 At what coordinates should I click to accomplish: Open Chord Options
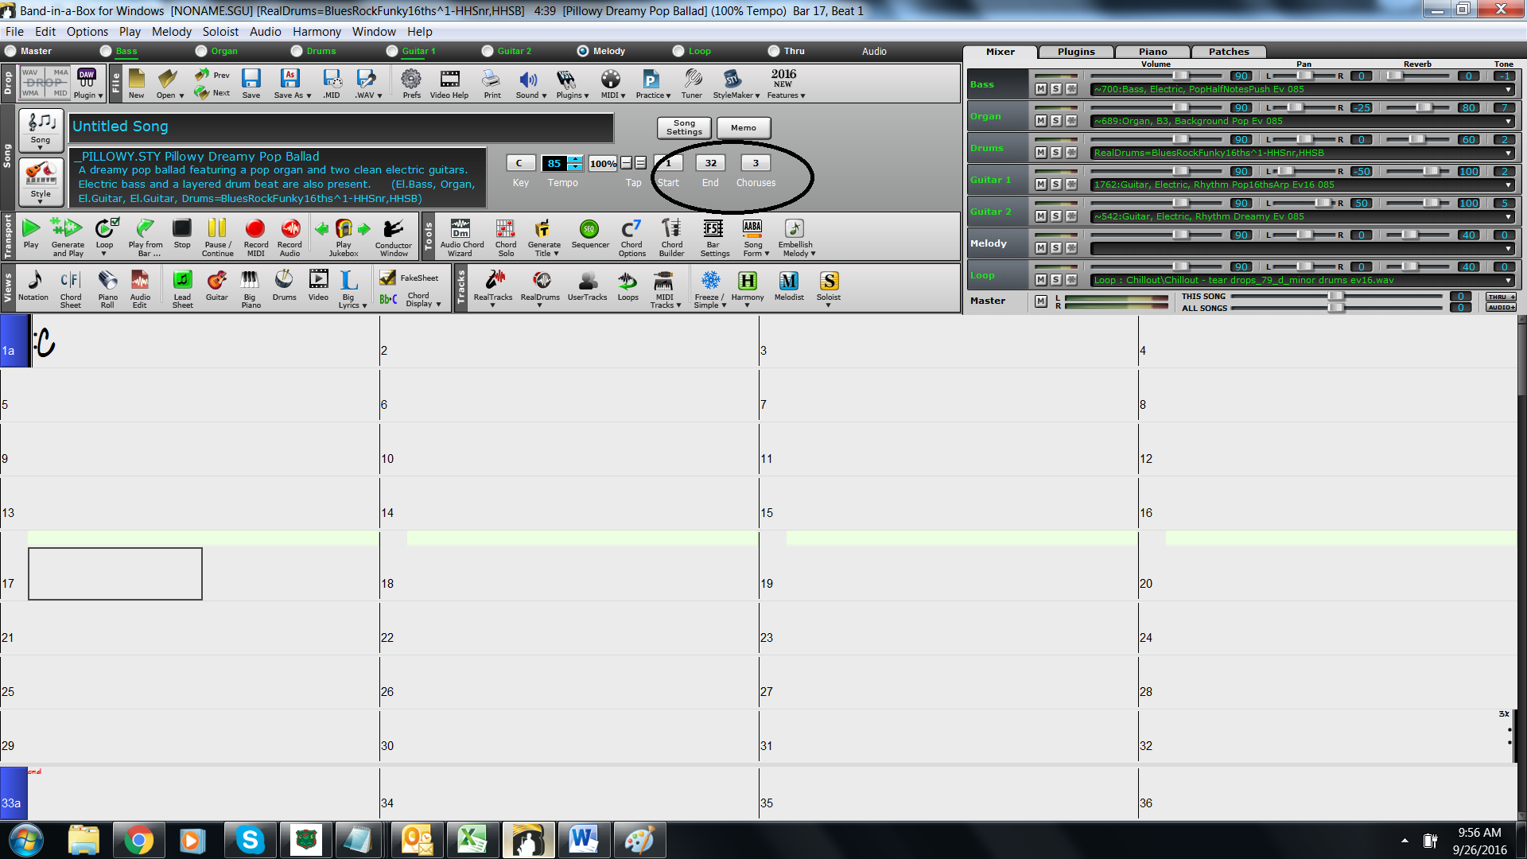pyautogui.click(x=632, y=237)
